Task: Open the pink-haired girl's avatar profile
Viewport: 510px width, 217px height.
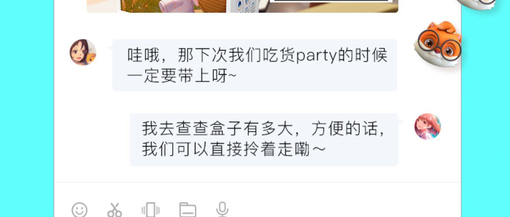Action: [427, 126]
